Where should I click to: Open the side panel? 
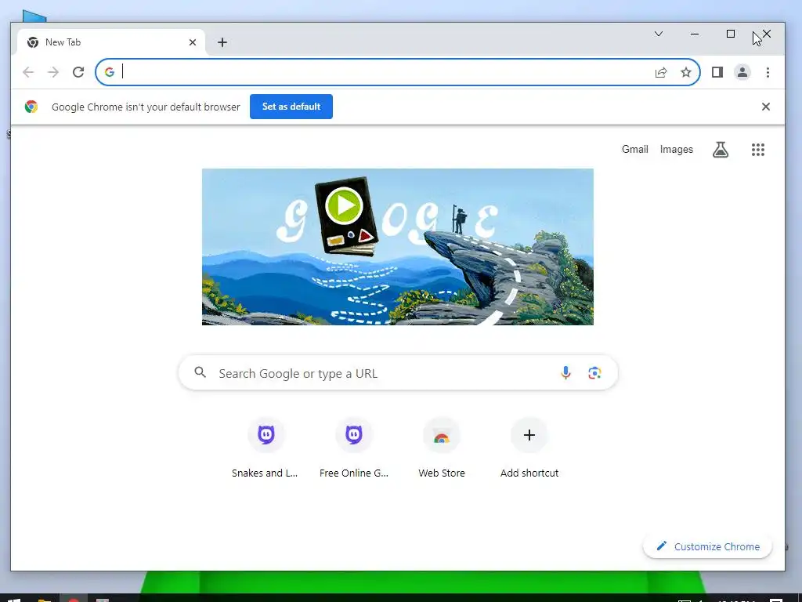pos(717,72)
